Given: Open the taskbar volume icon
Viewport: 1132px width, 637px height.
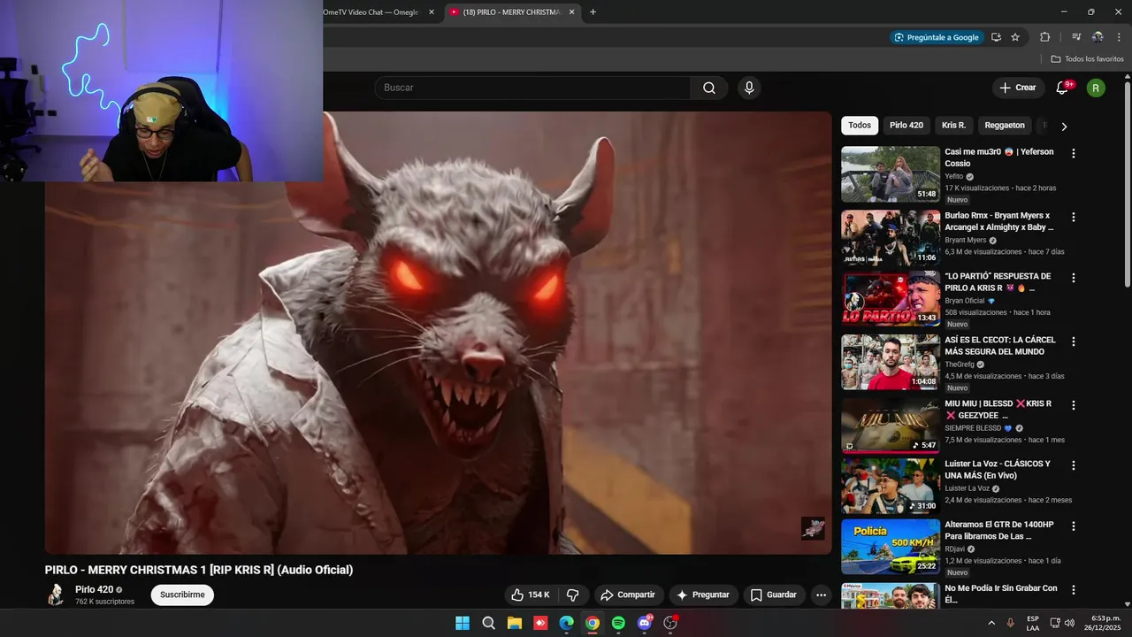Looking at the screenshot, I should coord(1069,623).
